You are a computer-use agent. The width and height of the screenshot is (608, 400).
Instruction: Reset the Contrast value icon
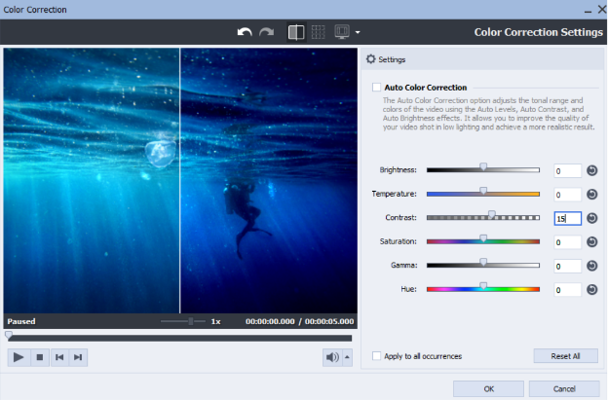(591, 218)
